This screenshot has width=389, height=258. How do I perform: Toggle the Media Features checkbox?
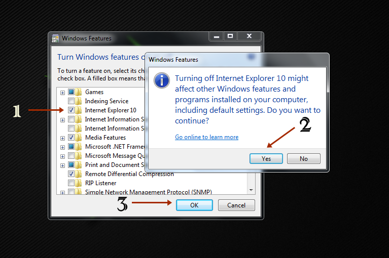point(71,137)
